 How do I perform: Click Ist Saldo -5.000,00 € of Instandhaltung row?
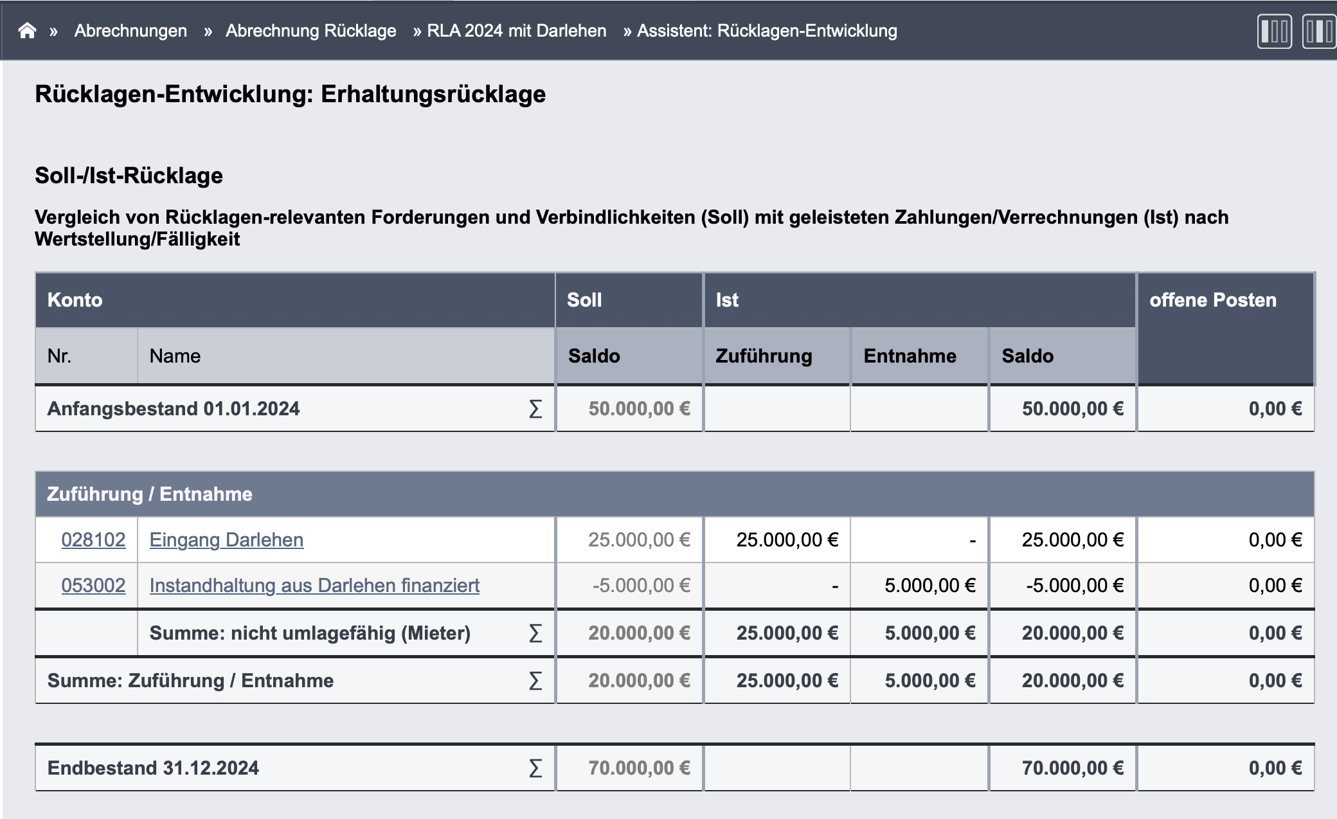pos(1075,586)
